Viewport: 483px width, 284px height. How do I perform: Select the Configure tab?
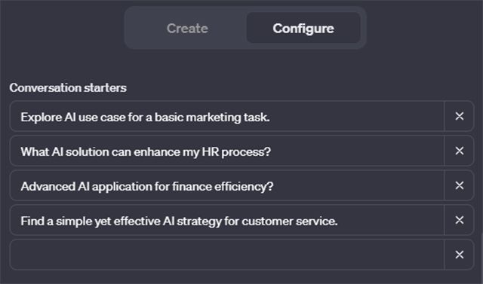click(303, 29)
